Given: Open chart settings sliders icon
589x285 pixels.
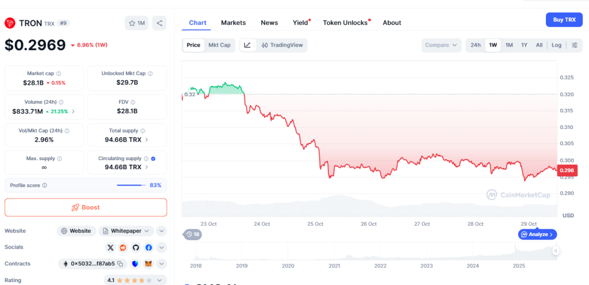Looking at the screenshot, I should coord(574,45).
